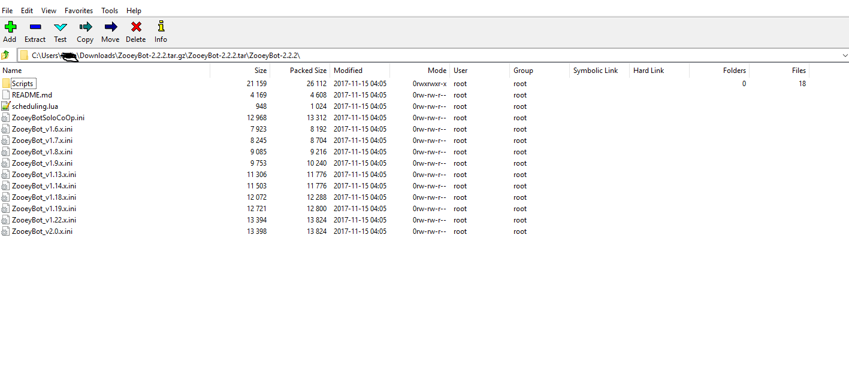Select the scheduling.lua file icon
849x381 pixels.
(x=6, y=106)
